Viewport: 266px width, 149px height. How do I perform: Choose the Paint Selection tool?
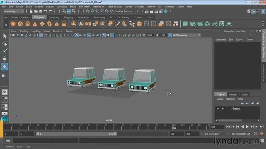pyautogui.click(x=5, y=51)
